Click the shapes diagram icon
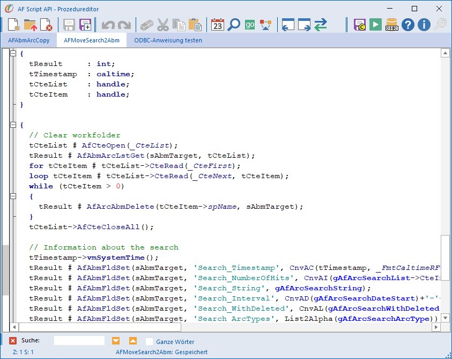 pyautogui.click(x=266, y=25)
